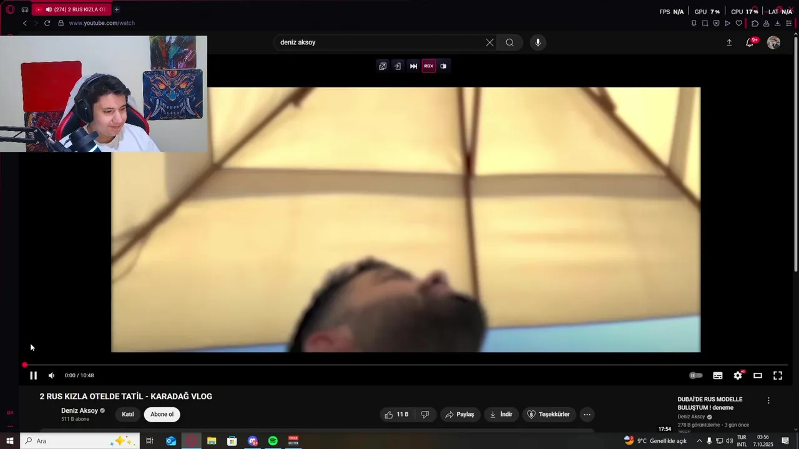
Task: Toggle the RGX split compare view icon
Action: 443,66
